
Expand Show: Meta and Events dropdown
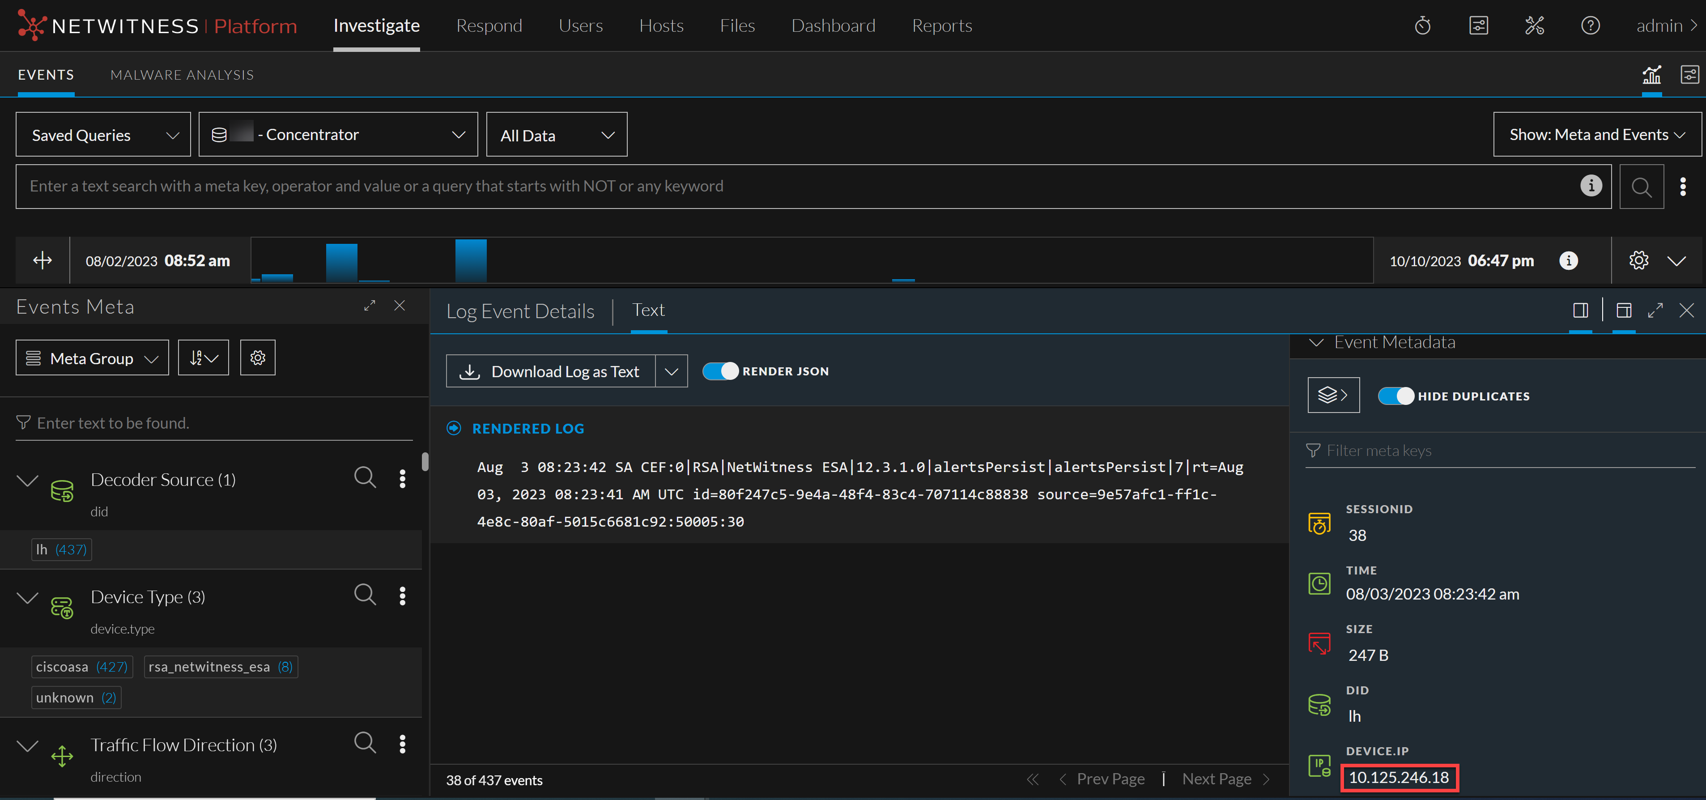[1597, 135]
